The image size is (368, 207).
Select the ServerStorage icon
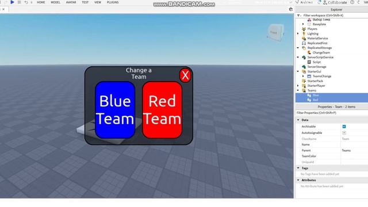[x=304, y=67]
